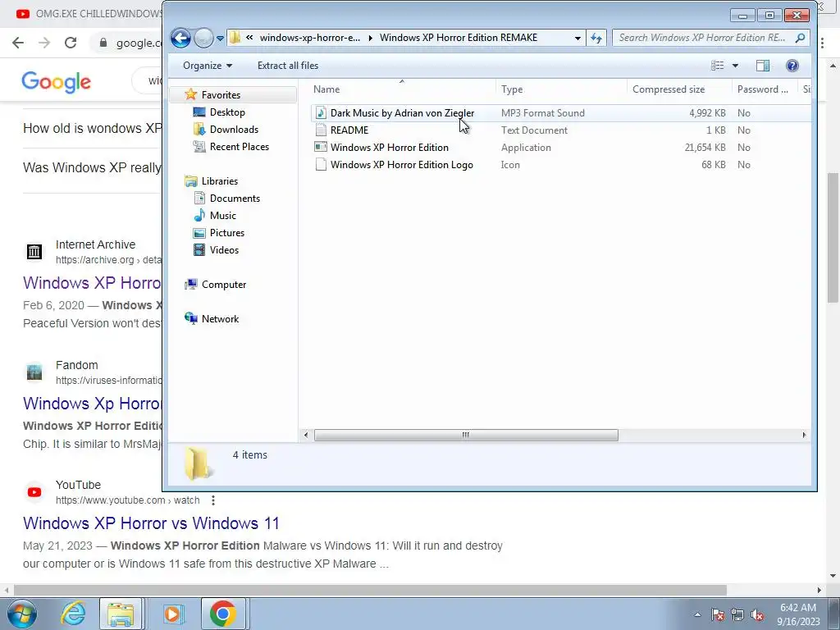The height and width of the screenshot is (630, 840).
Task: Open Windows XP Horror vs Windows 11 result
Action: (151, 523)
